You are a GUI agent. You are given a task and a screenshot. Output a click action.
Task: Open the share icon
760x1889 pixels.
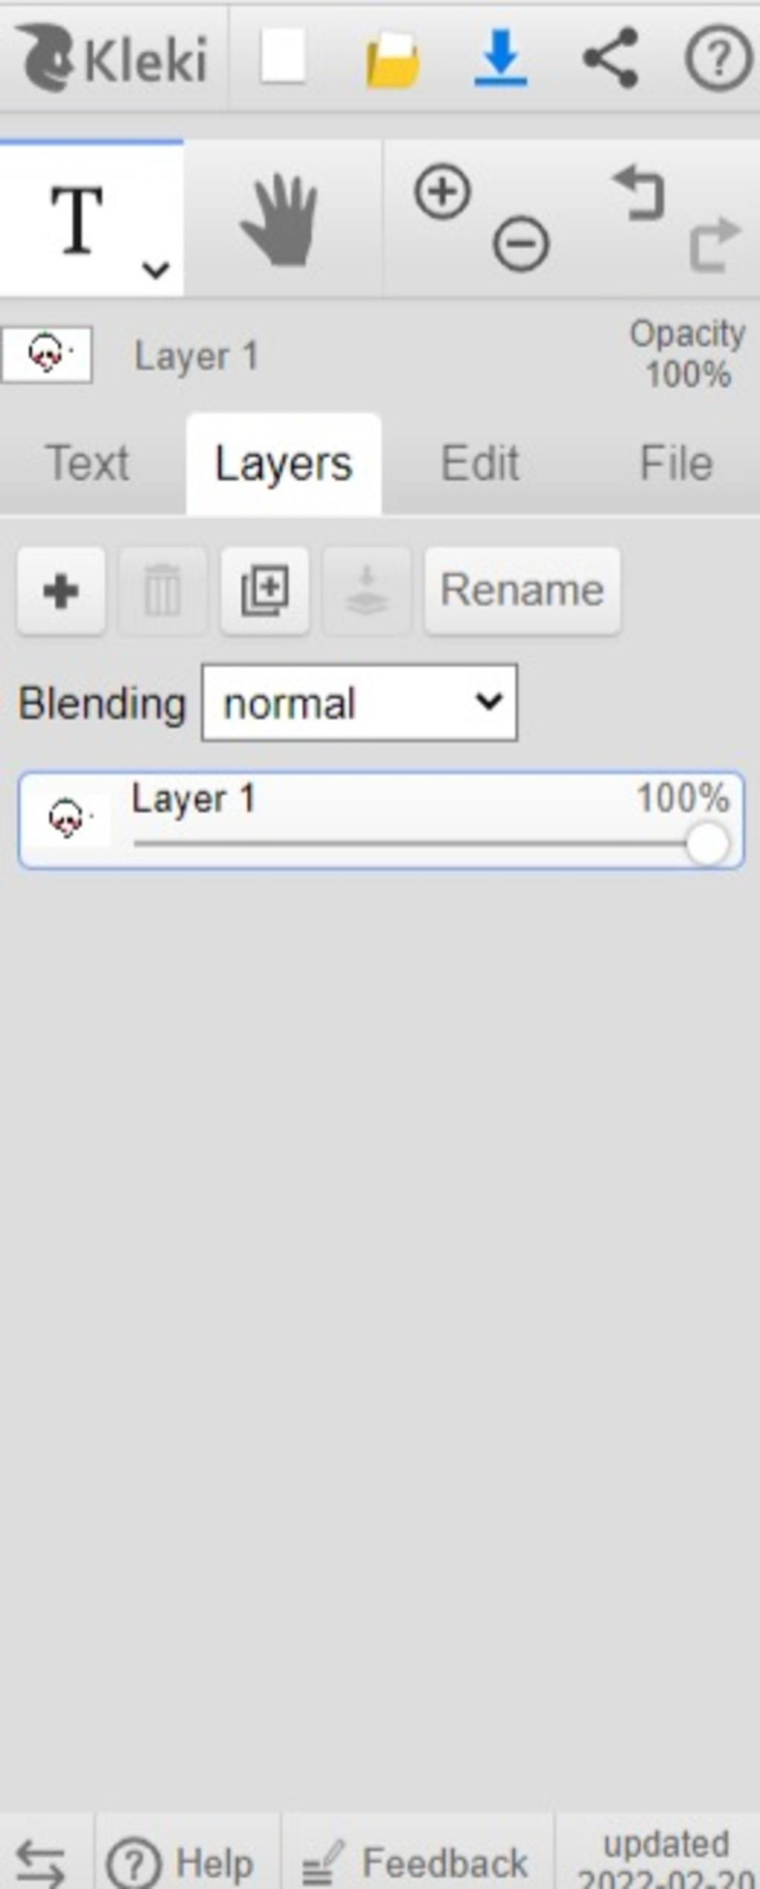click(x=610, y=58)
